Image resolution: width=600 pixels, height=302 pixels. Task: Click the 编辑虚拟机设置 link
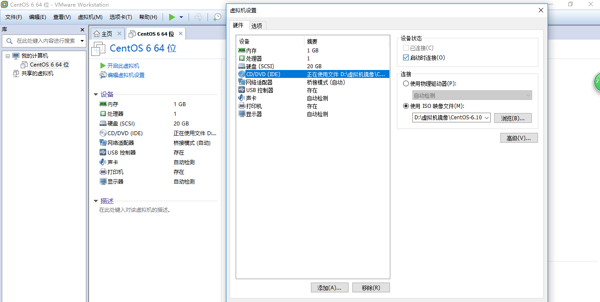point(126,75)
